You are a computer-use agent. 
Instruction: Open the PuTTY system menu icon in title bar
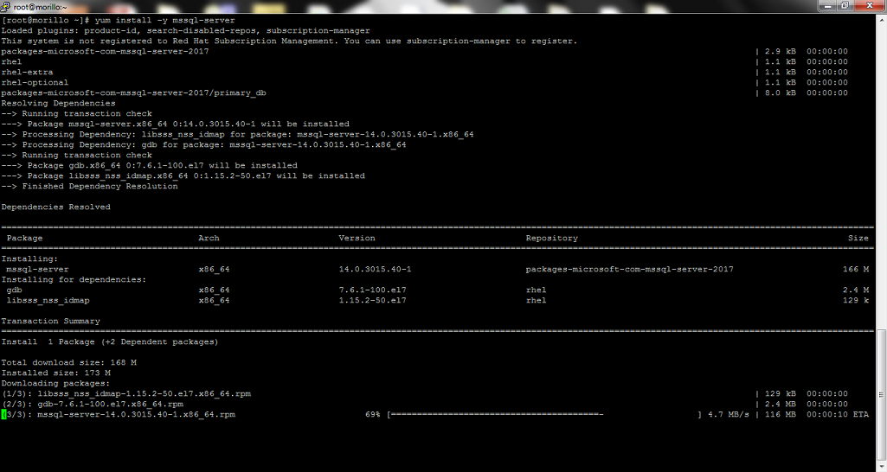[6, 7]
